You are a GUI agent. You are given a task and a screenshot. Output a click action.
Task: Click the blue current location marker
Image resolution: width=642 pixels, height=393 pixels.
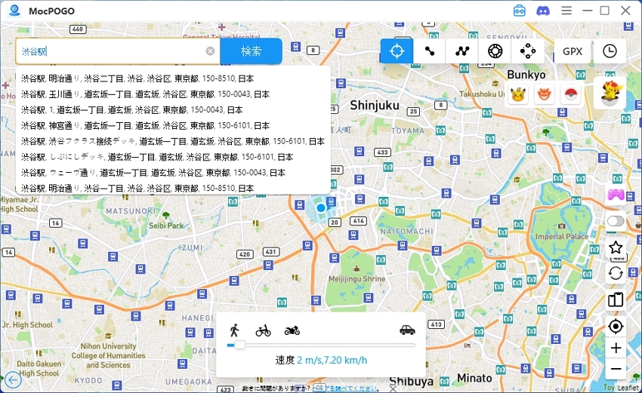321,207
